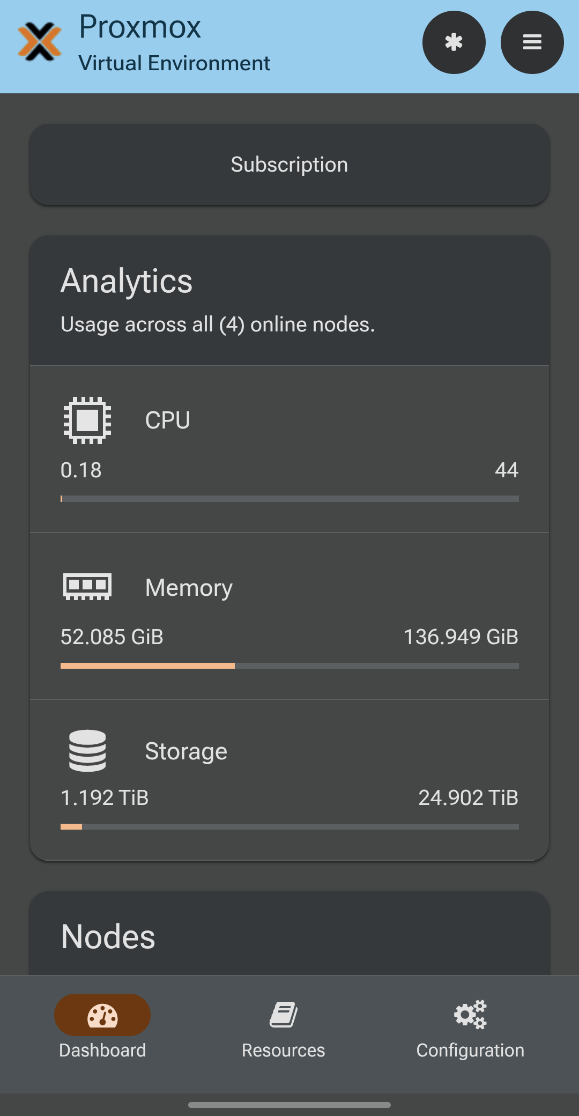Click the Storage usage progress bar
The image size is (579, 1116).
289,826
